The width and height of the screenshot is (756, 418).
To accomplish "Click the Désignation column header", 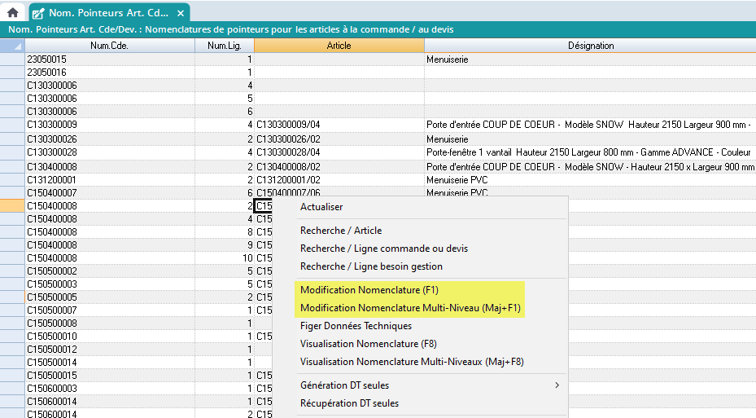I will coord(590,46).
